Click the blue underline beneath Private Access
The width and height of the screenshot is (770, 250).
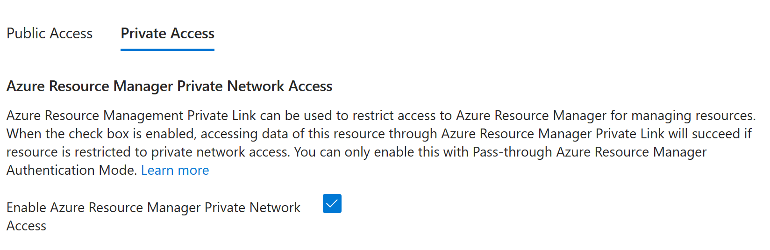coord(167,49)
